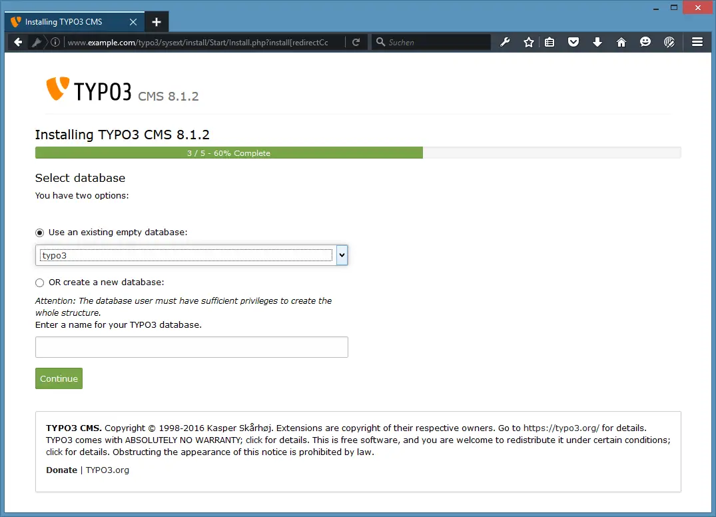The image size is (716, 517).
Task: Click the new database name input field
Action: 192,347
